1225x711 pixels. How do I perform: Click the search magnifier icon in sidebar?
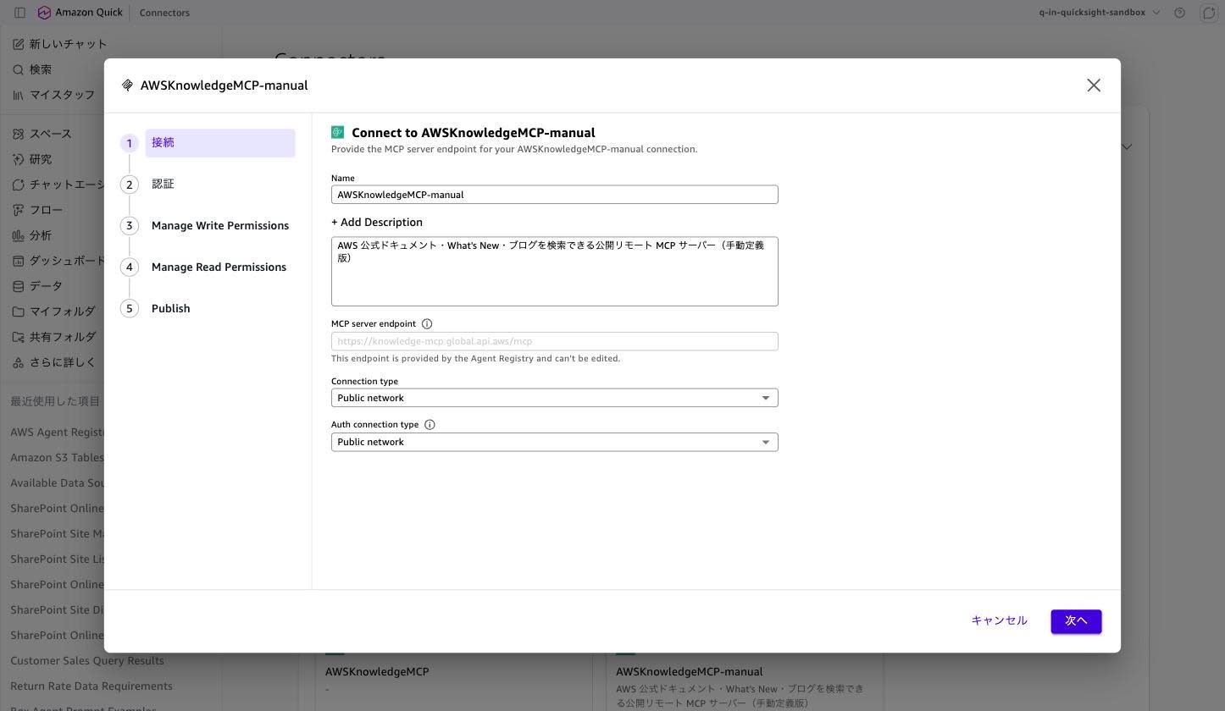click(x=19, y=69)
